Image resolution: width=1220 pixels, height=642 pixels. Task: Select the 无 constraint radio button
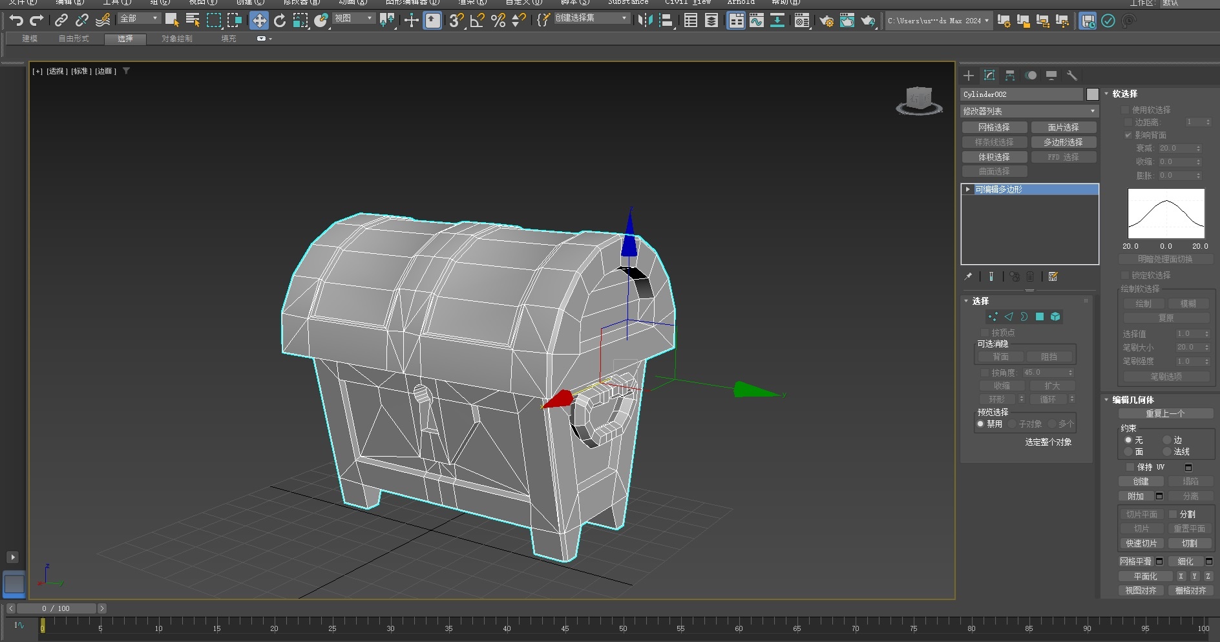coord(1128,440)
